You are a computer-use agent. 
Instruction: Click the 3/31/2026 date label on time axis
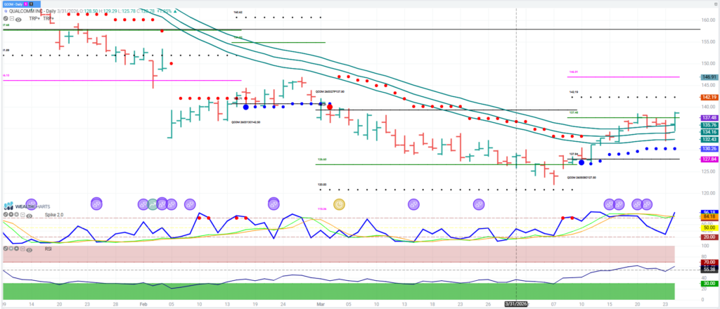[516, 303]
